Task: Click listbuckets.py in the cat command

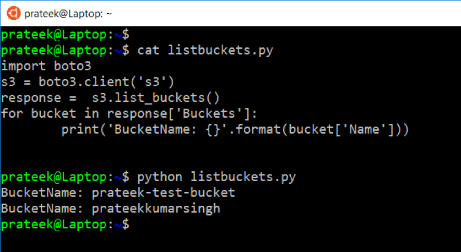Action: point(220,51)
